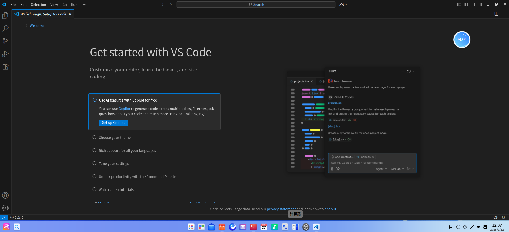Open the Run menu
Screen dimensions: 509x232
[74, 5]
